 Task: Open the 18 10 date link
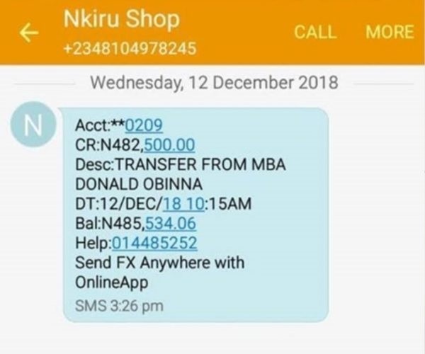click(183, 204)
